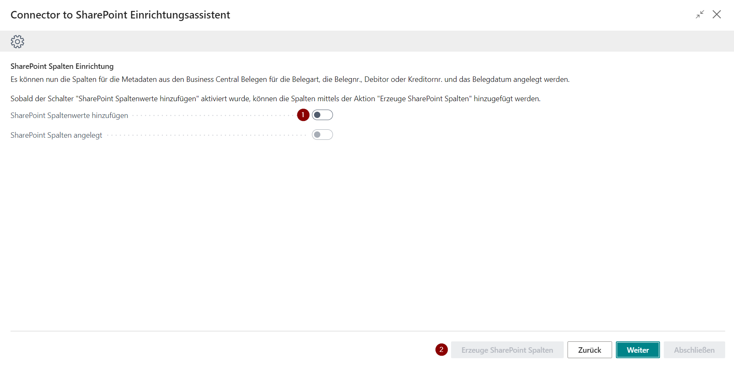Click the red step marker numbered 2
The image size is (734, 367).
coord(441,350)
